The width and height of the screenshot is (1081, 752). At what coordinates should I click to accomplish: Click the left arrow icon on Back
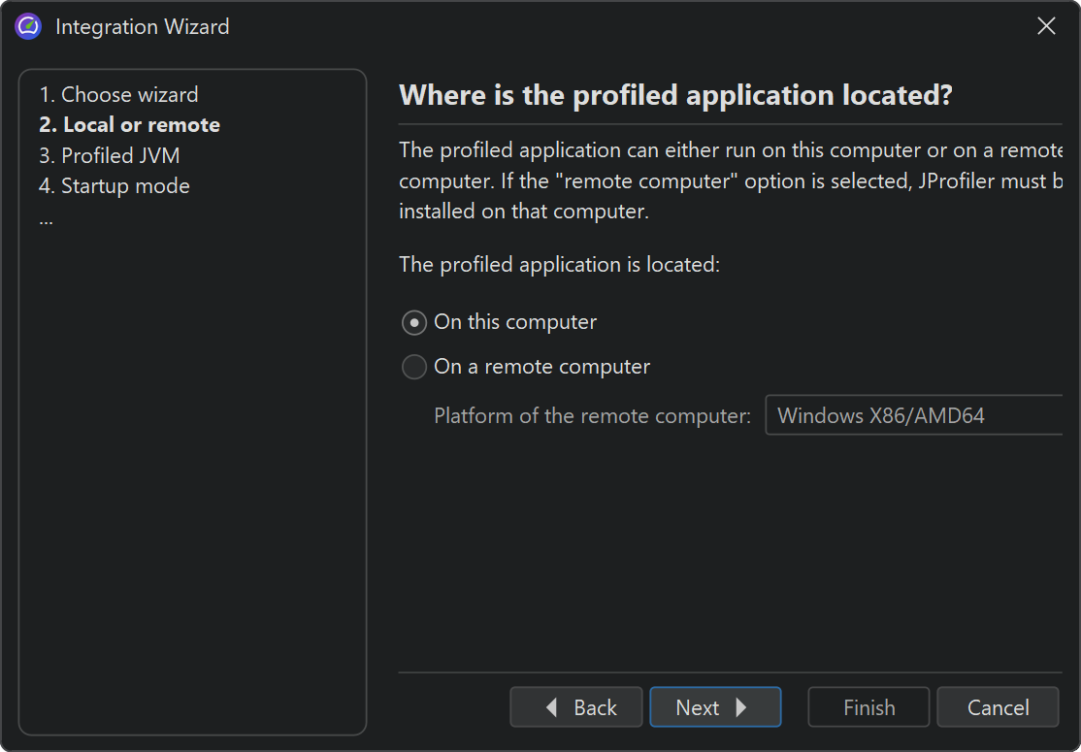point(551,708)
